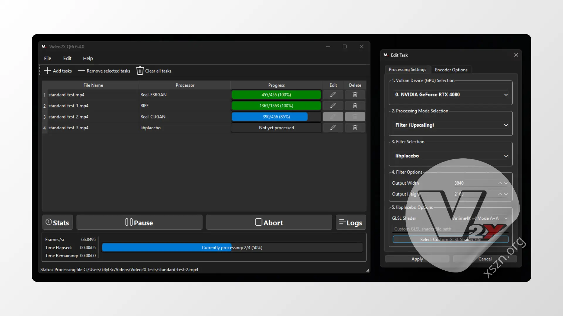
Task: Abort the running task
Action: (x=269, y=222)
